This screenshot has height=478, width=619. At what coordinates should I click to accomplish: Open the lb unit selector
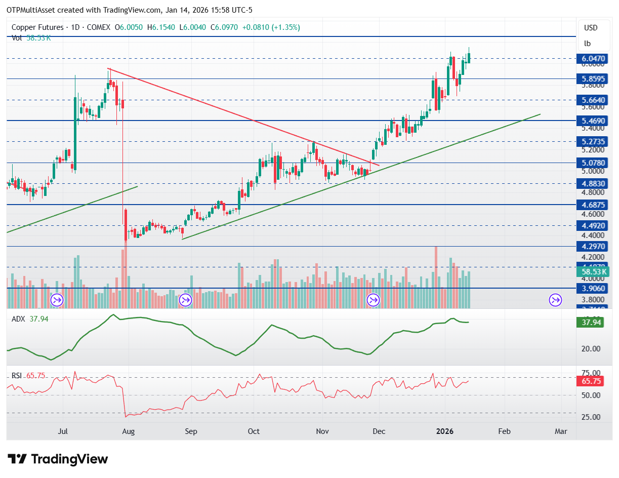(x=588, y=43)
